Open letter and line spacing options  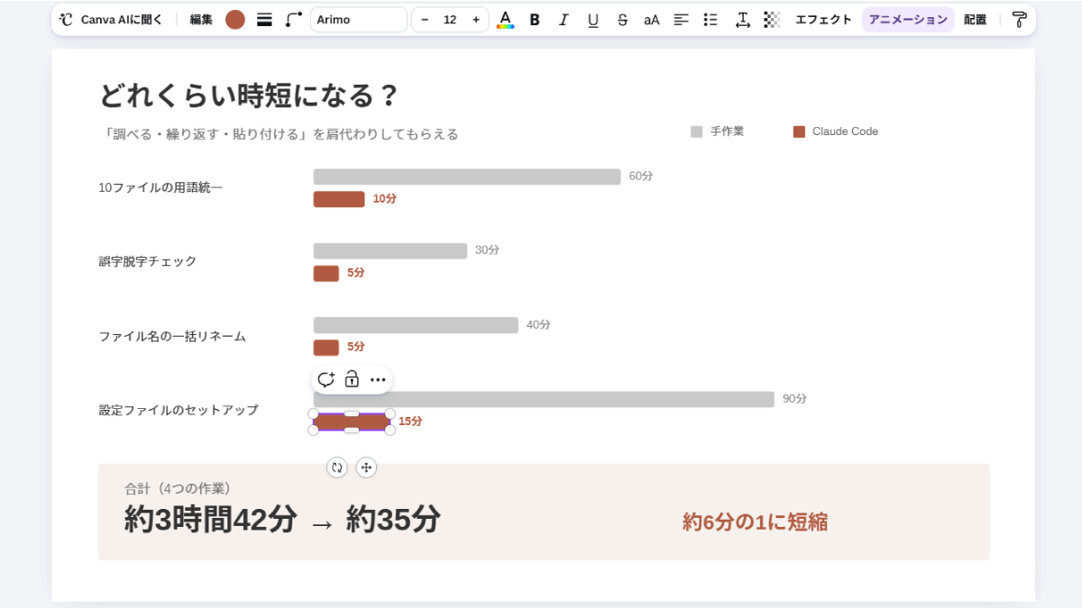click(x=742, y=20)
